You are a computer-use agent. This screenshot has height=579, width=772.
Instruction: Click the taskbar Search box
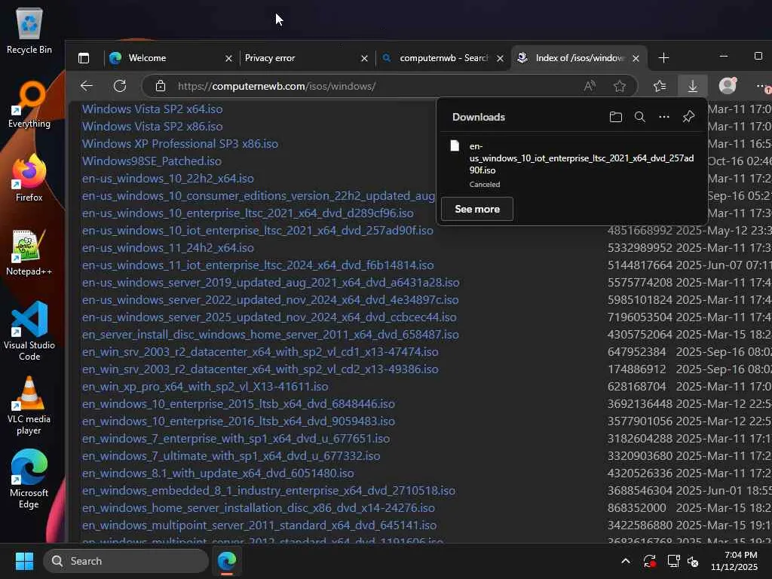pos(126,561)
